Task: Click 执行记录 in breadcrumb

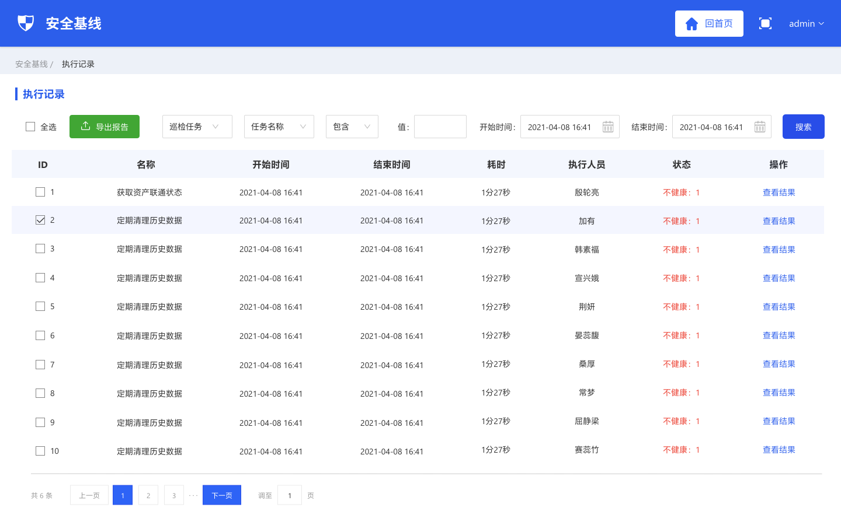Action: 78,64
